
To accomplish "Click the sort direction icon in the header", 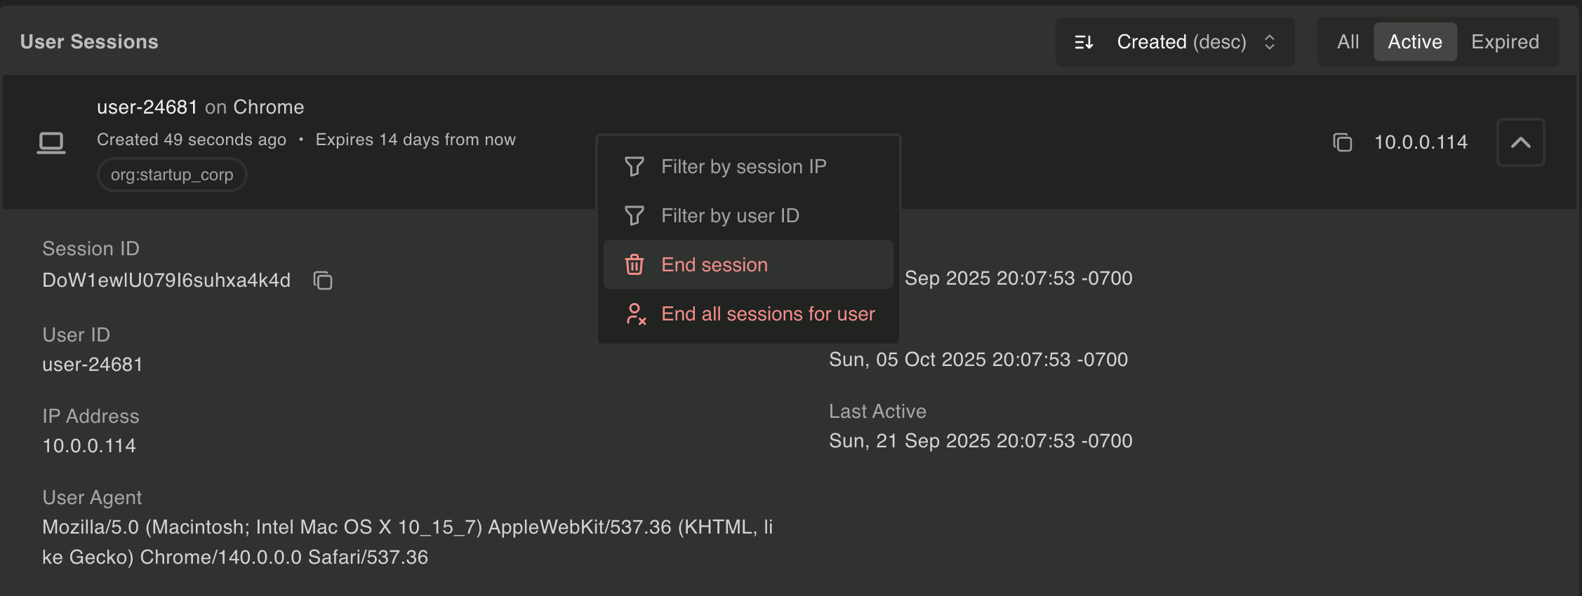I will [x=1083, y=41].
